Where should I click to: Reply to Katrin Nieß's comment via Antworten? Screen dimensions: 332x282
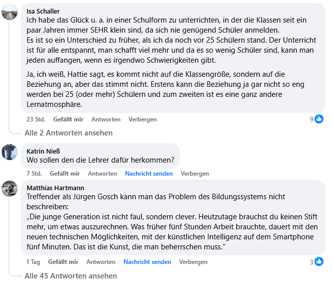coord(102,174)
